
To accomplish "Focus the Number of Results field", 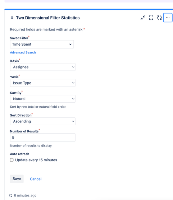I will [43, 138].
